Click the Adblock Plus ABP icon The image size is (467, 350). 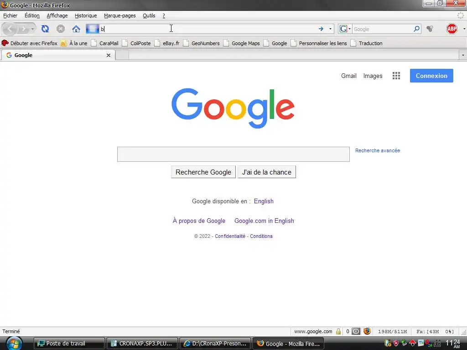click(x=452, y=29)
